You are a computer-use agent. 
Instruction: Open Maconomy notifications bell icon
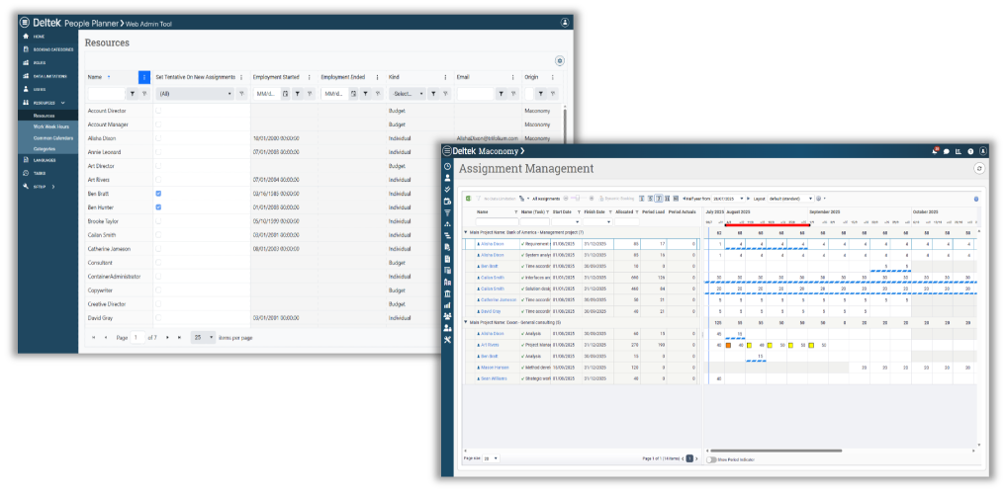click(935, 152)
